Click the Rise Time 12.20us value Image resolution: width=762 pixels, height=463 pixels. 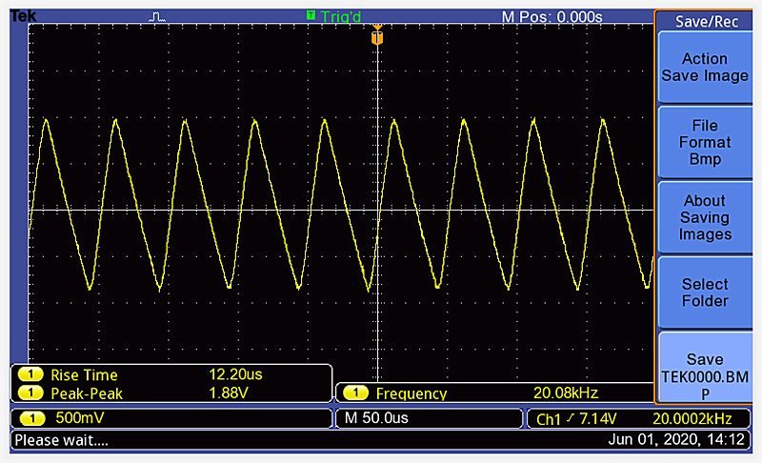point(235,375)
